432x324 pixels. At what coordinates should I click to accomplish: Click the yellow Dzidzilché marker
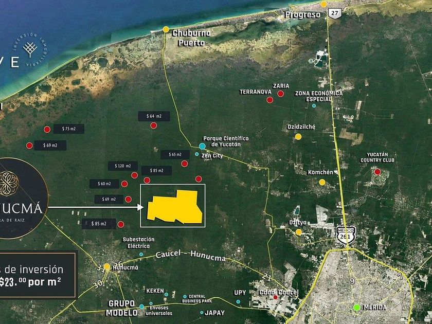click(298, 137)
